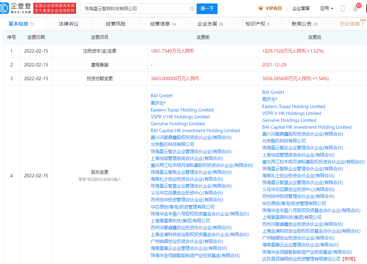Open Genuine Holdings Limited in 变更前 column

tap(178, 124)
